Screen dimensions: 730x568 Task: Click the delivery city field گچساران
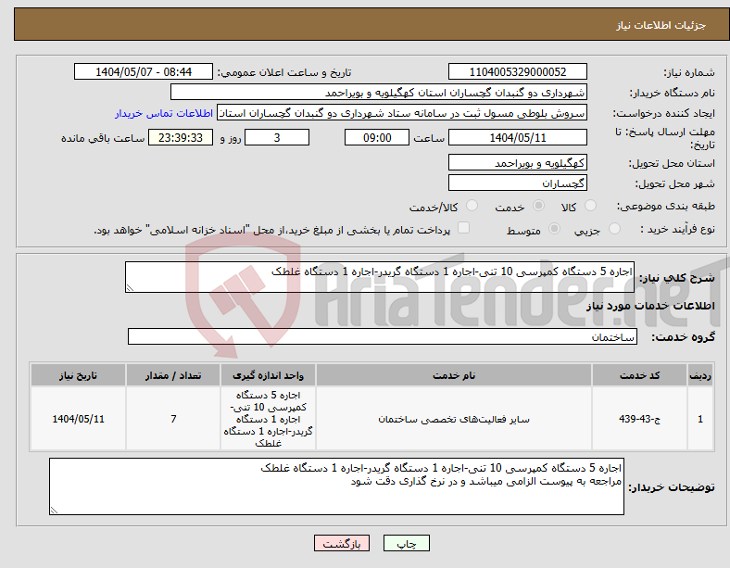[x=517, y=183]
